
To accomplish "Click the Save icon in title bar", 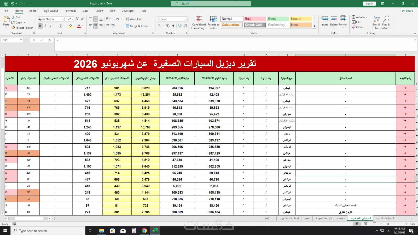I will (x=6, y=4).
